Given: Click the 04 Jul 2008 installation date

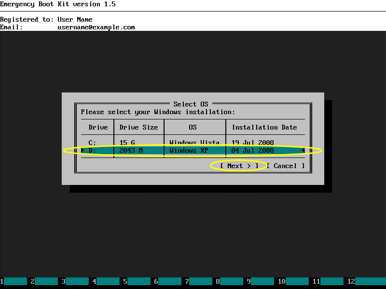Looking at the screenshot, I should [x=252, y=150].
